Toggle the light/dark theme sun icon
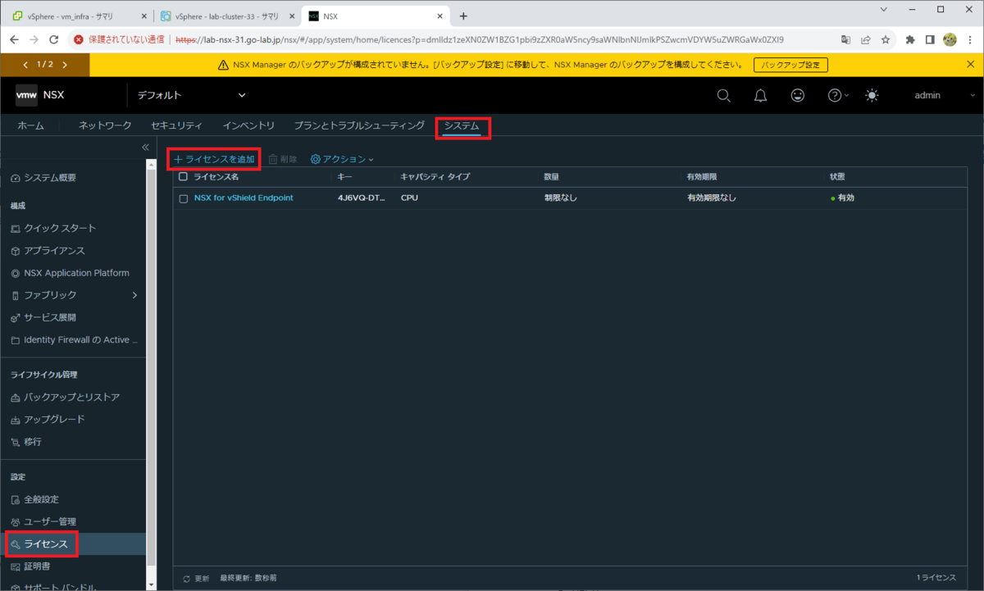The height and width of the screenshot is (591, 984). (x=872, y=95)
